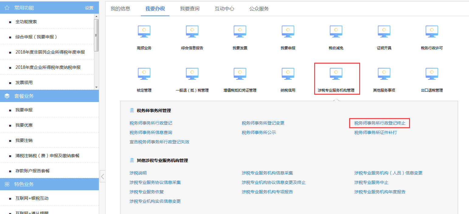The image size is (469, 214).
Task: Click 设置 in the 常用功能 header
Action: [x=89, y=8]
